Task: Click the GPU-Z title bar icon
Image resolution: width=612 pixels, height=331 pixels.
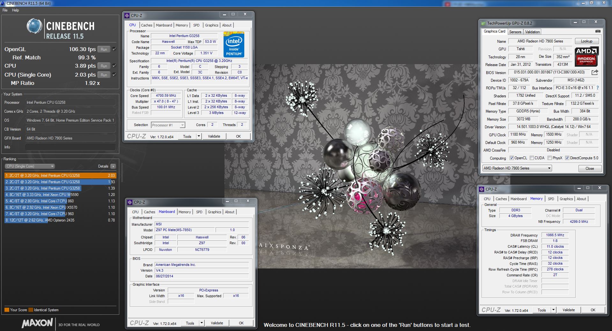Action: [x=483, y=23]
